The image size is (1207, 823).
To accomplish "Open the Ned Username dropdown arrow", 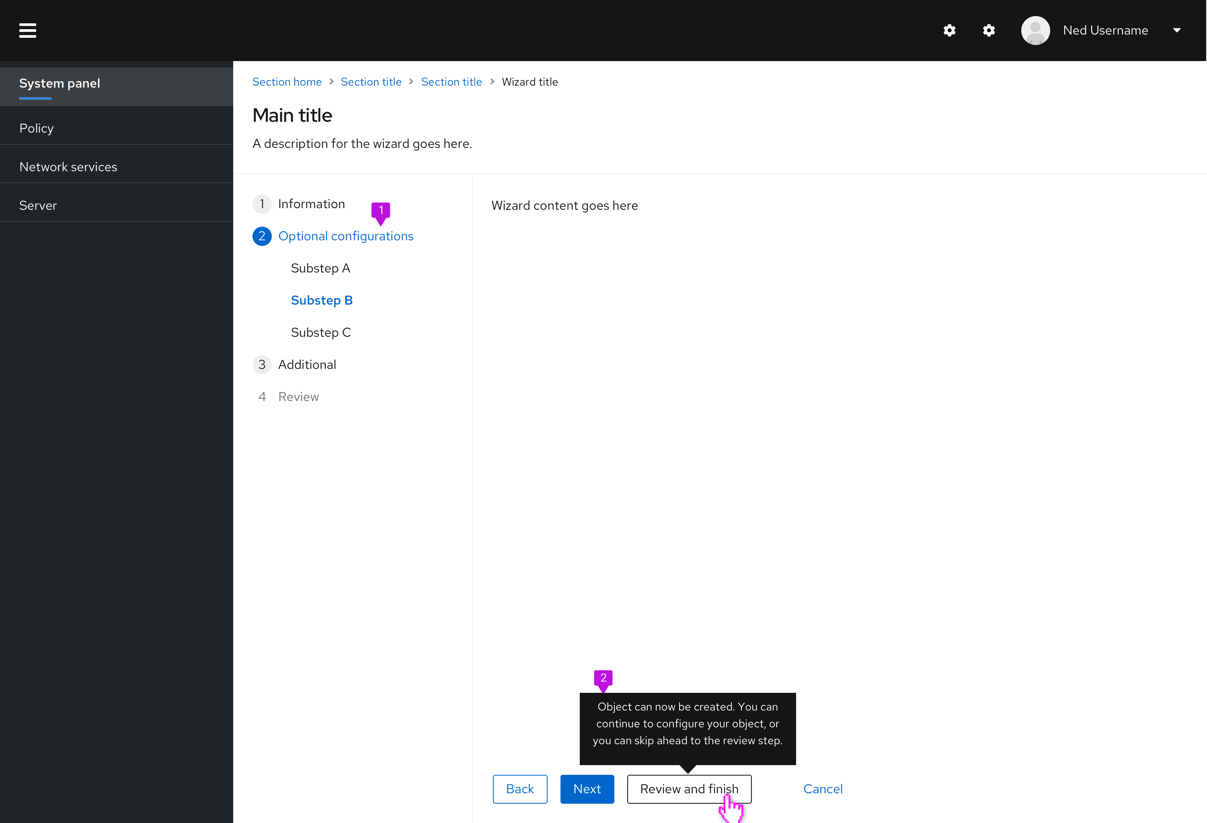I will pos(1177,30).
